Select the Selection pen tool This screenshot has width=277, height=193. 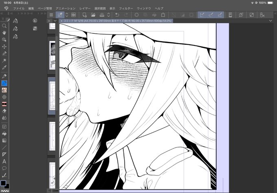click(4, 53)
